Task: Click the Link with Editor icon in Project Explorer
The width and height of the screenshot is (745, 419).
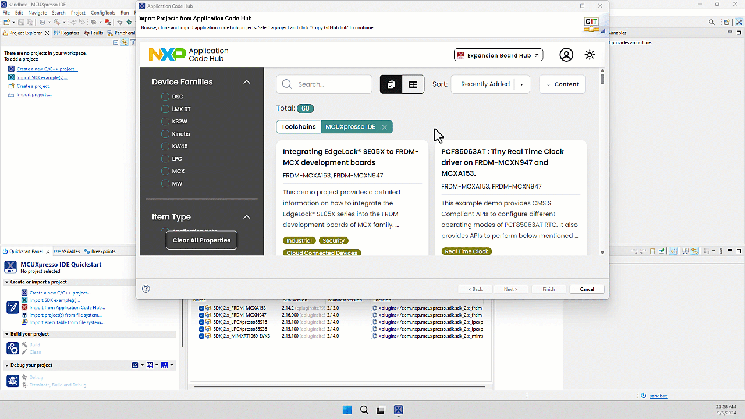Action: pos(124,42)
